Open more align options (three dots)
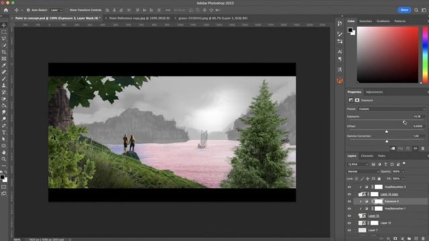Viewport: 429px width, 241px height. [168, 10]
